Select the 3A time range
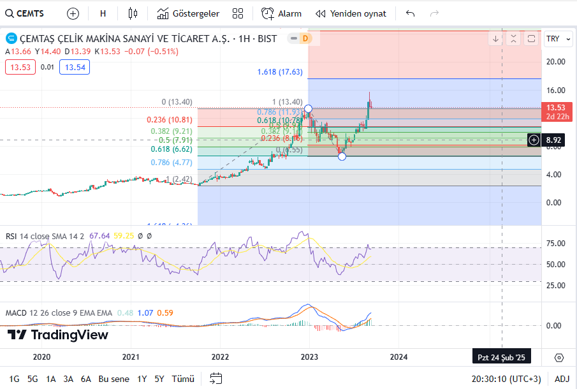Screen dimensions: 577x389 pyautogui.click(x=68, y=379)
